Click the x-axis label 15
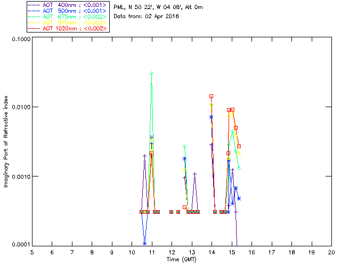This screenshot has height=273, width=341. tap(232, 252)
